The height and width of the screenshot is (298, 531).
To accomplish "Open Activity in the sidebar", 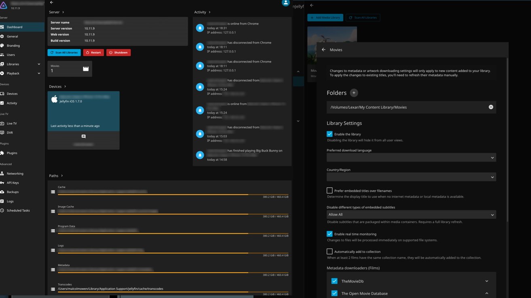I will coord(22,103).
